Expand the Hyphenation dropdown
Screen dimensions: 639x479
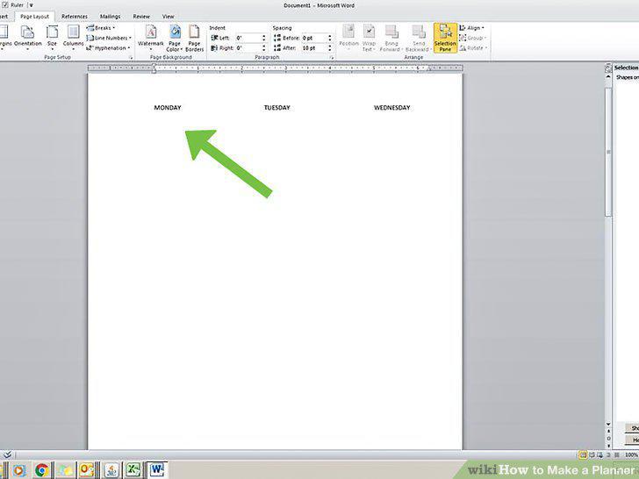(x=109, y=48)
